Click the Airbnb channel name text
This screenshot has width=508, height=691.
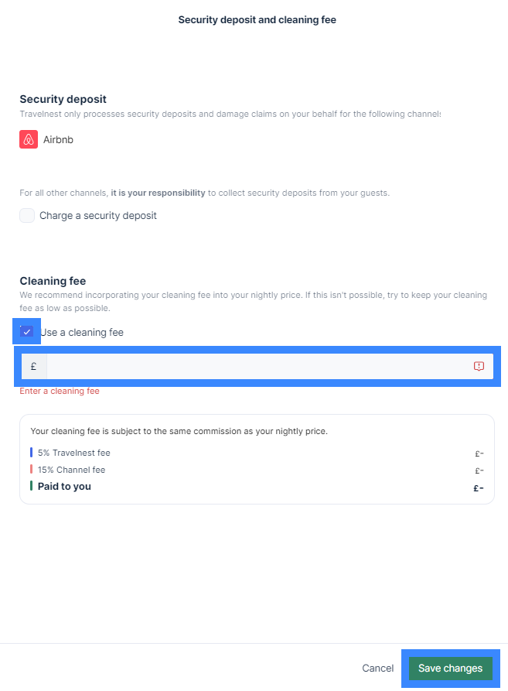pos(58,140)
